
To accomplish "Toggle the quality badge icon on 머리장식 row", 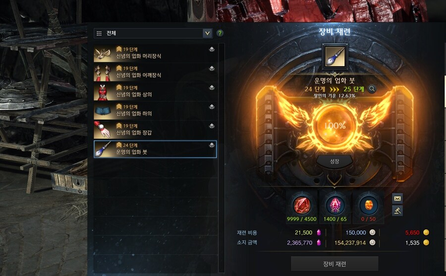I will pos(212,49).
